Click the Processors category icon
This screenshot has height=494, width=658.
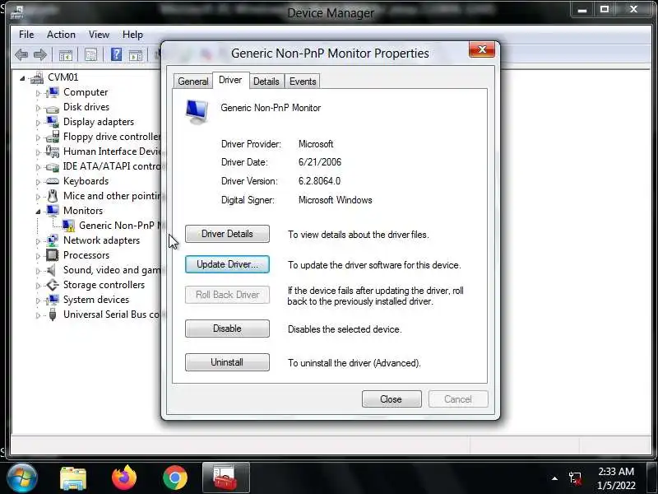click(53, 255)
